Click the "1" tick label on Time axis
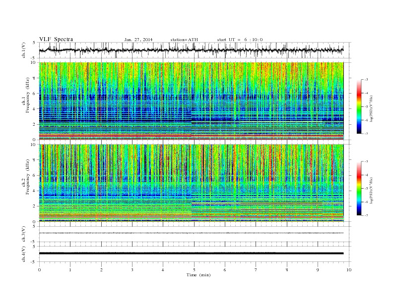This screenshot has width=393, height=303. (70, 270)
